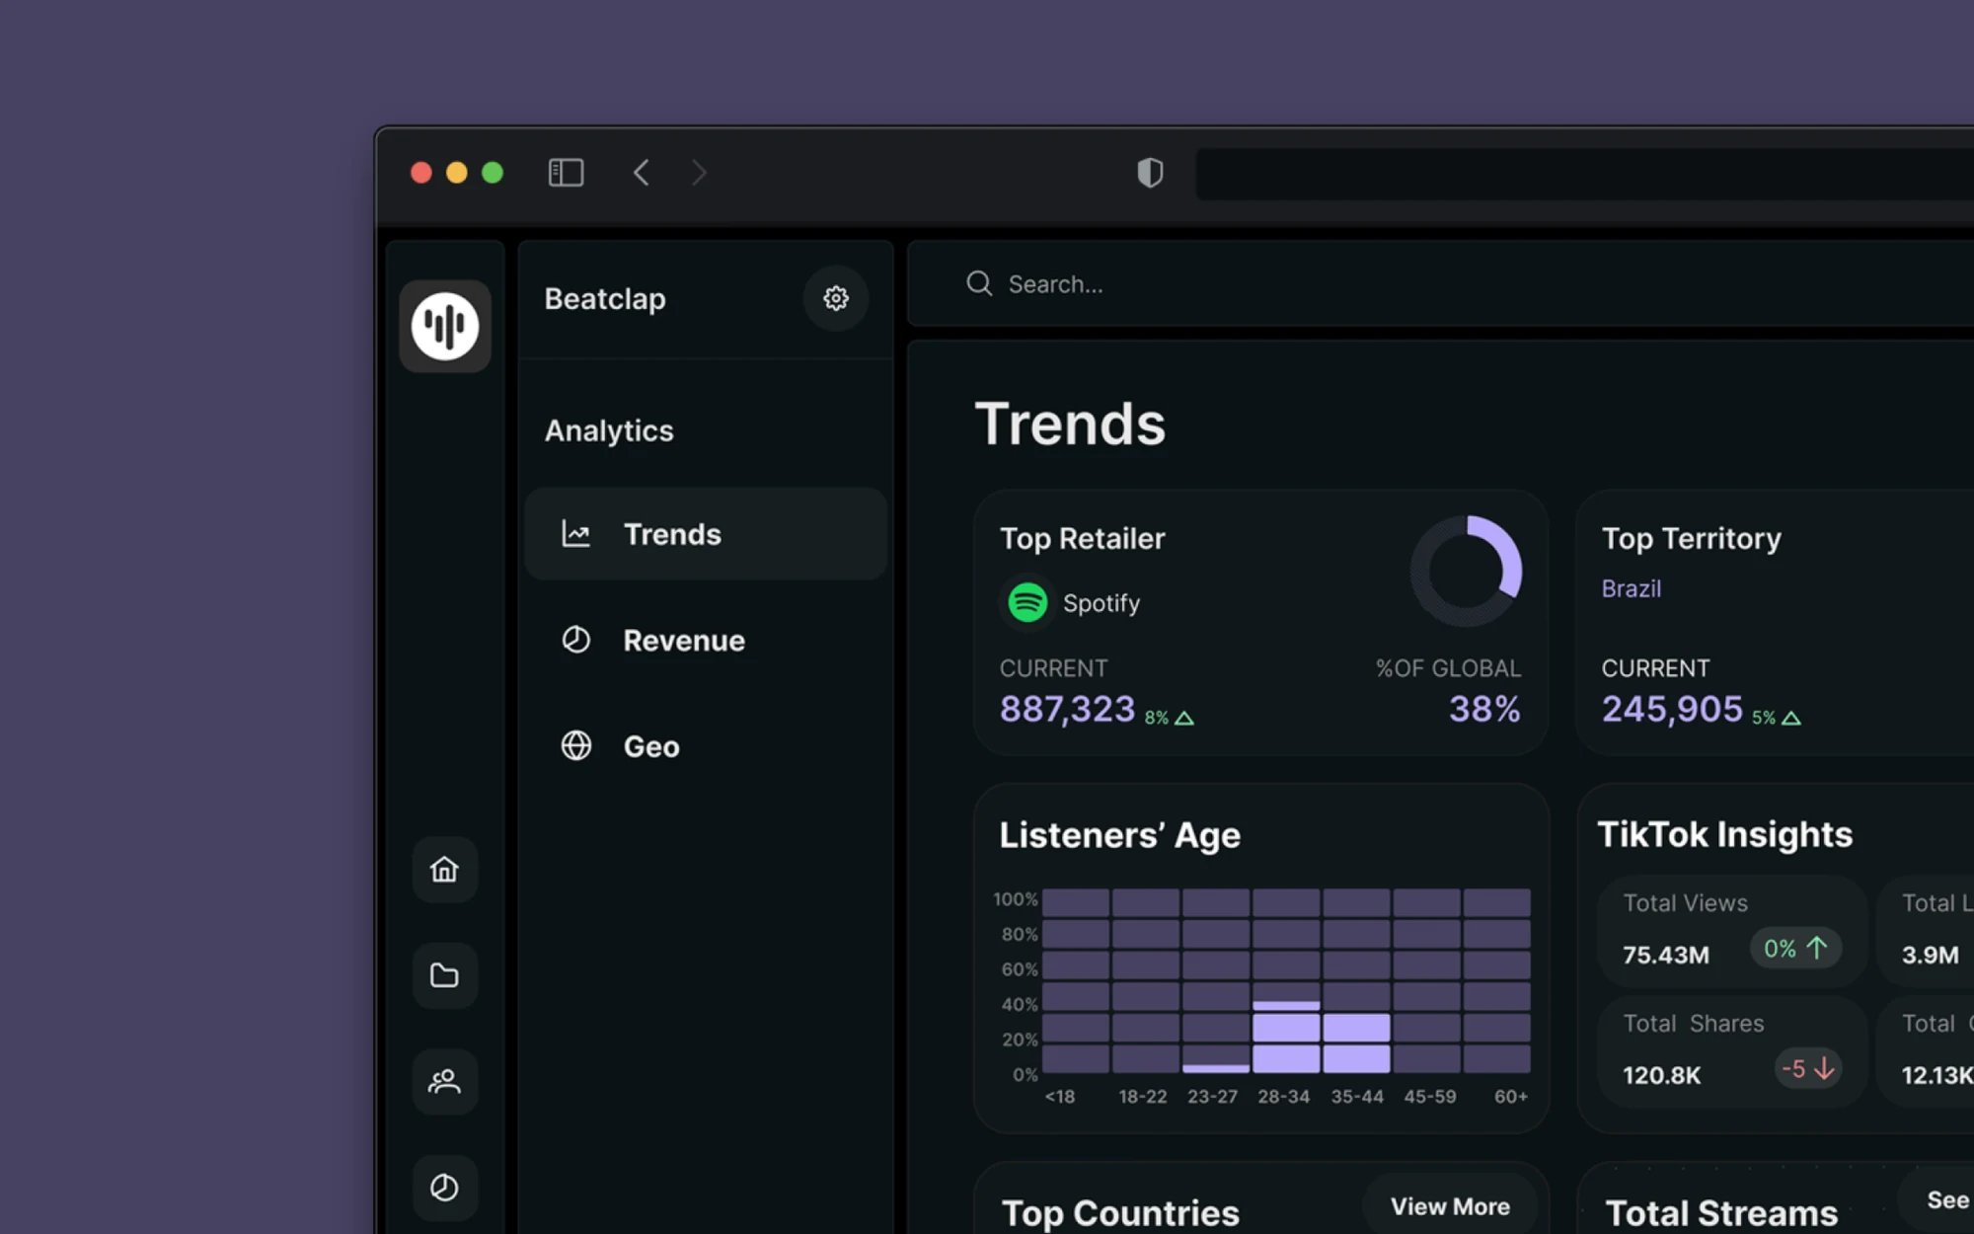Image resolution: width=1974 pixels, height=1234 pixels.
Task: Click the 60+ age axis label
Action: [x=1511, y=1097]
